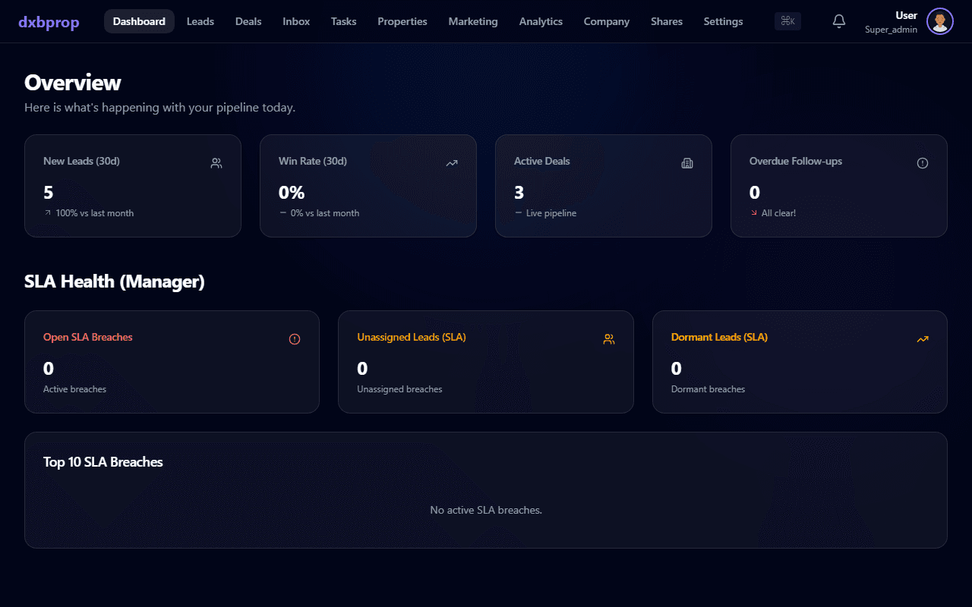Click the Active Deals value 3
Viewport: 972px width, 607px height.
point(519,192)
